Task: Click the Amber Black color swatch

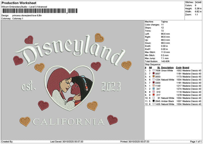Action: coord(154,101)
